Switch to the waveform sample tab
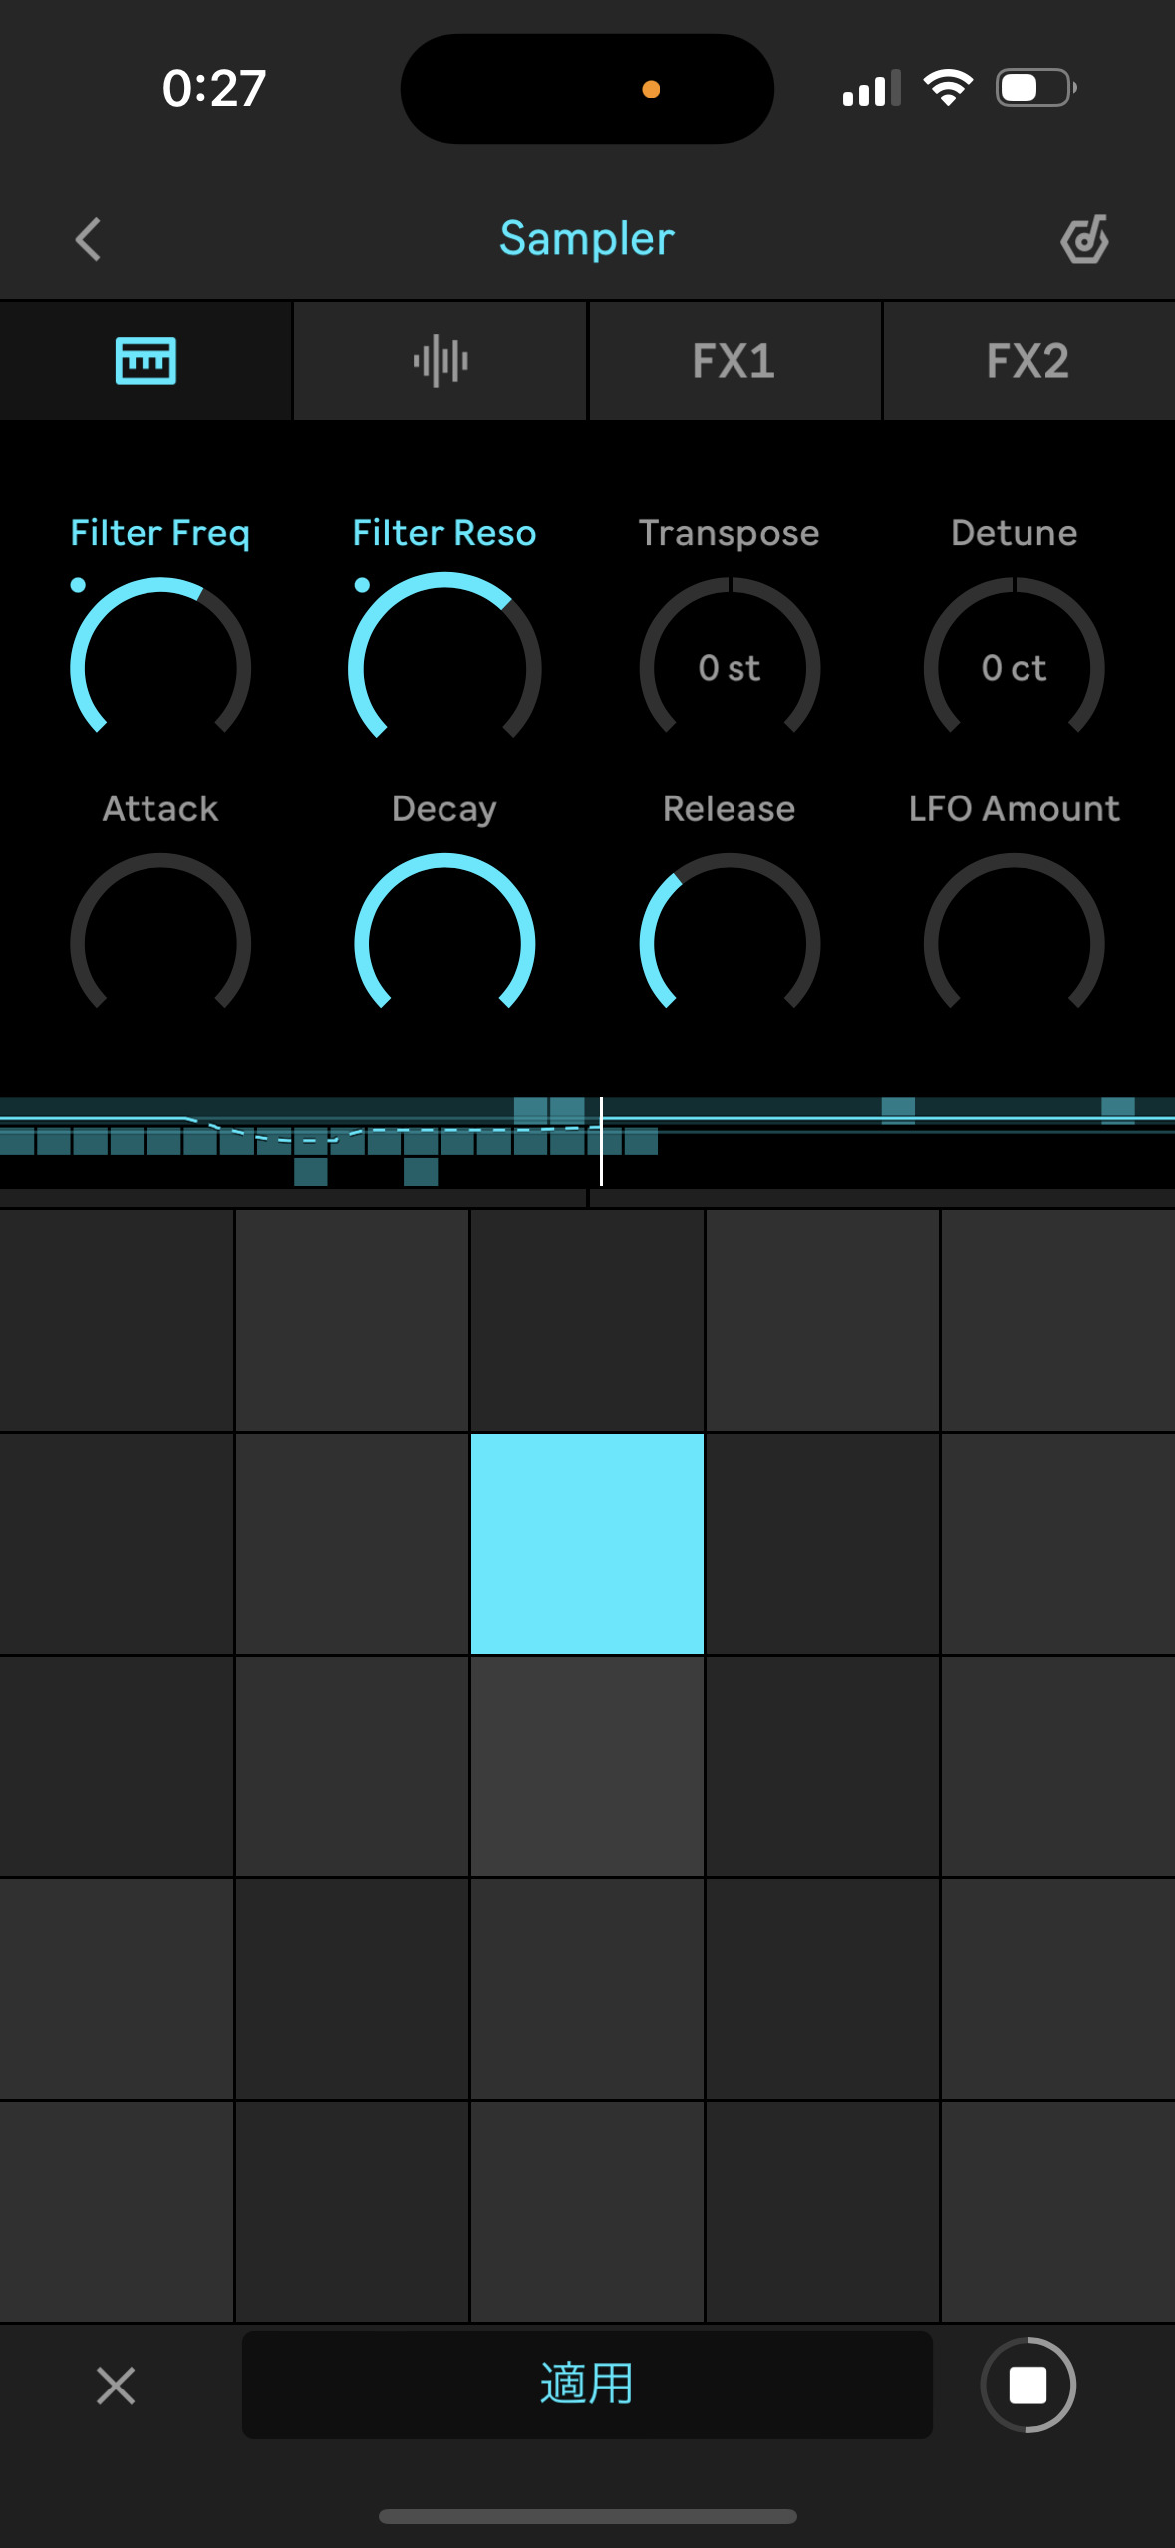Viewport: 1175px width, 2548px height. click(x=440, y=361)
